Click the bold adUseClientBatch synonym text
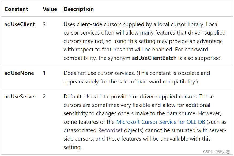The height and width of the screenshot is (156, 234). click(x=154, y=58)
